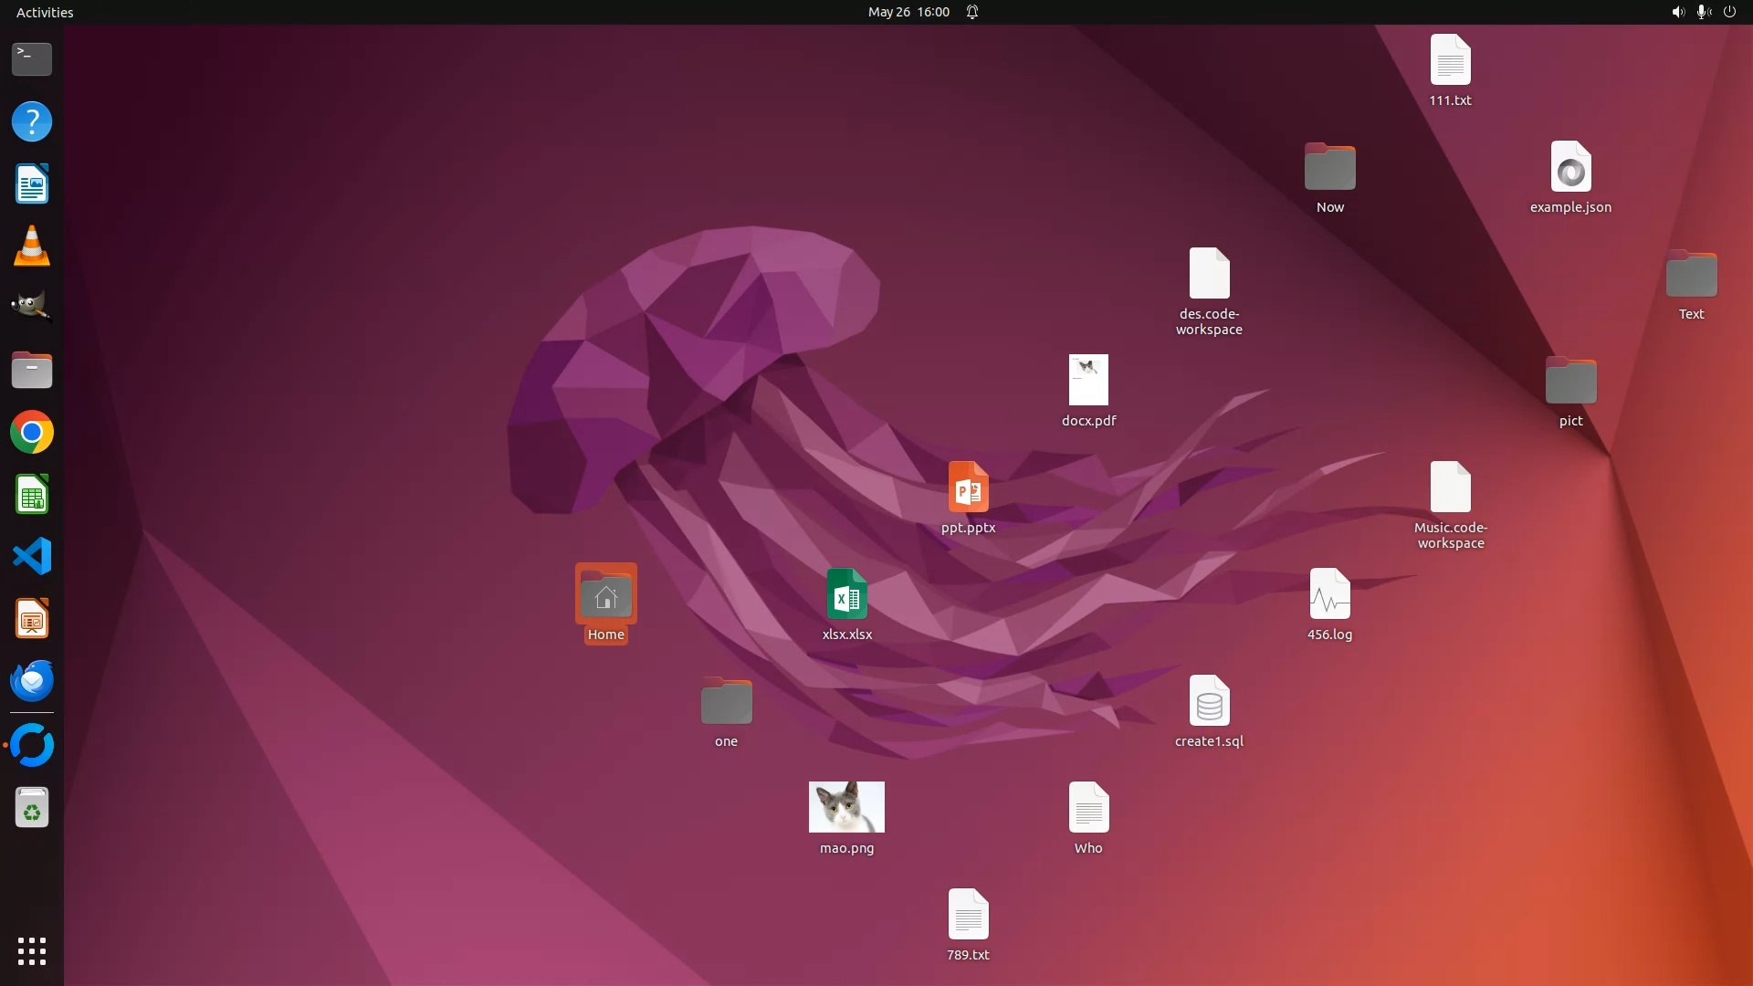Screen dimensions: 1753x986
Task: Launch Thunderbird mail from the dock
Action: 32,681
